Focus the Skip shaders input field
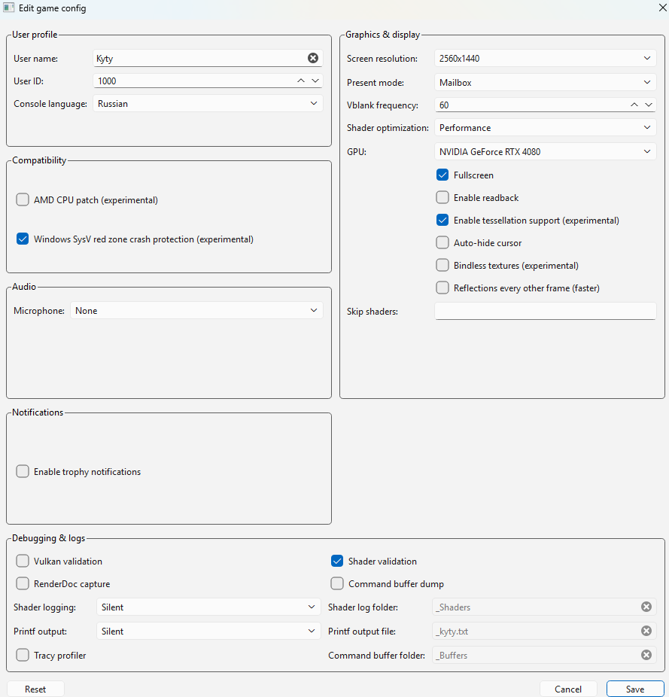 [545, 311]
